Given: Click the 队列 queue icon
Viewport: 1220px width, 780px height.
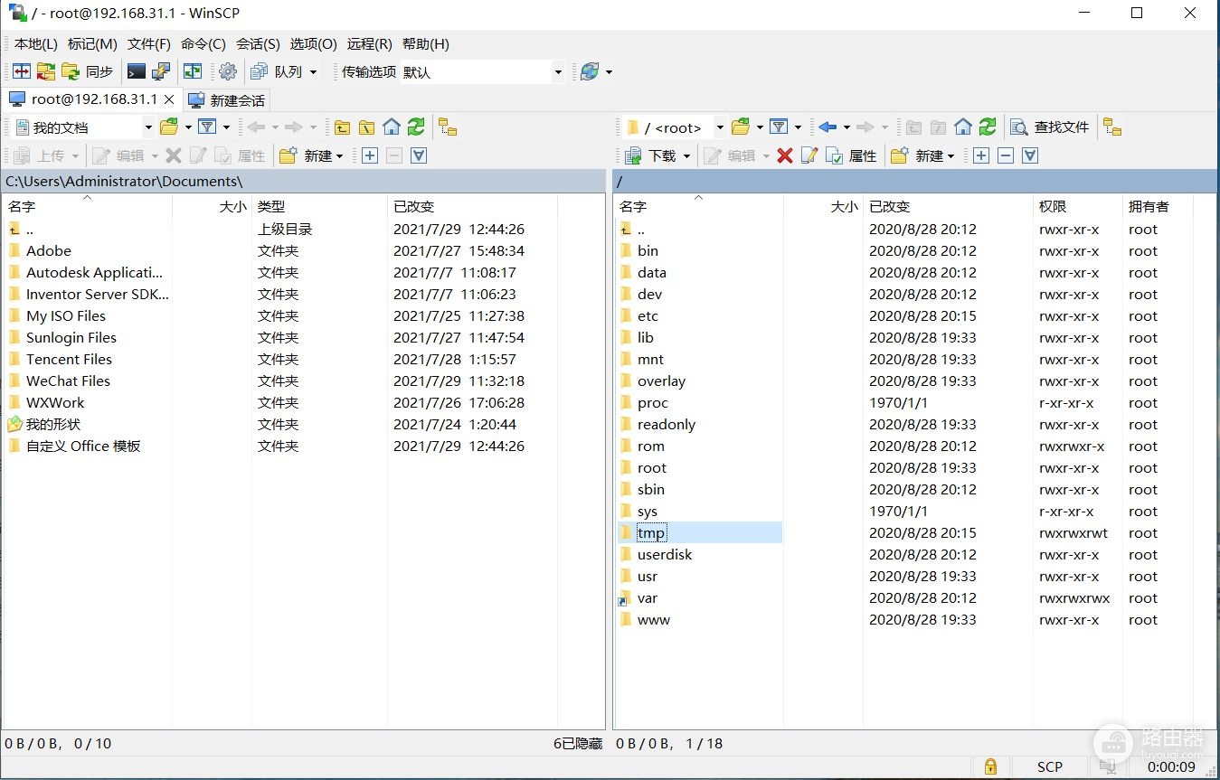Looking at the screenshot, I should (260, 71).
